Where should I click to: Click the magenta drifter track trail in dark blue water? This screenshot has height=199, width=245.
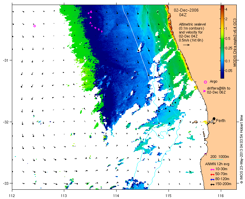(95, 22)
